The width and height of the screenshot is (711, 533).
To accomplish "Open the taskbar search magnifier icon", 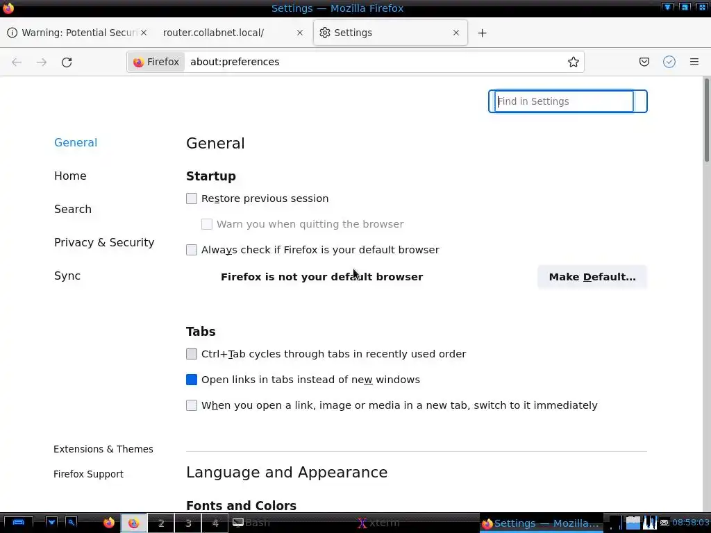I will click(x=72, y=523).
